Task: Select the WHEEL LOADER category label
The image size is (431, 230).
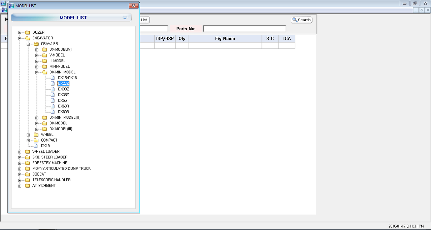Action: (x=46, y=152)
